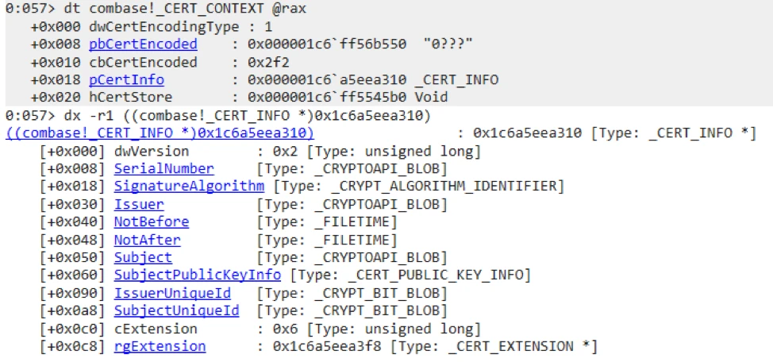
Task: Click the SubjectUniqueId link
Action: pos(176,310)
